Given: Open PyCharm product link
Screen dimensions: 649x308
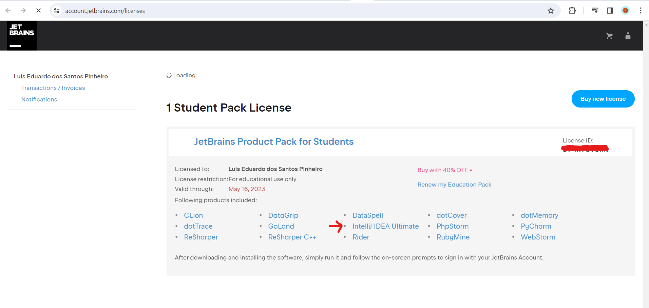Looking at the screenshot, I should pyautogui.click(x=536, y=226).
